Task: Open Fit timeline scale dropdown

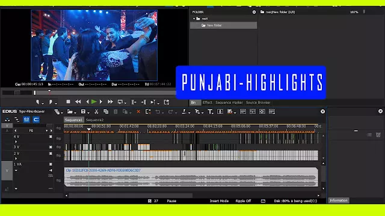Action: (46, 131)
